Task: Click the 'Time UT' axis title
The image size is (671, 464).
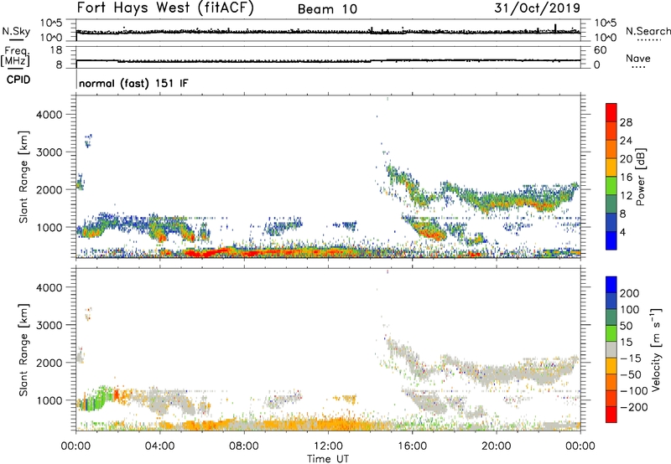Action: click(x=328, y=459)
